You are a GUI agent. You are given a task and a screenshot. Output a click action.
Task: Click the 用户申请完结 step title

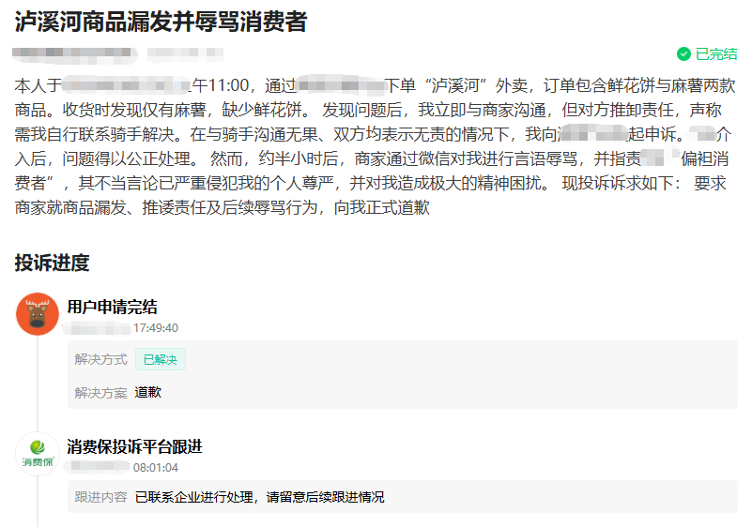point(113,307)
